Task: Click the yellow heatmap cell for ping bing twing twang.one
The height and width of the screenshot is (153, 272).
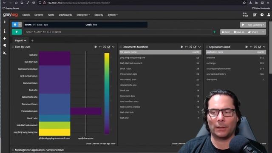Action: coord(54,132)
